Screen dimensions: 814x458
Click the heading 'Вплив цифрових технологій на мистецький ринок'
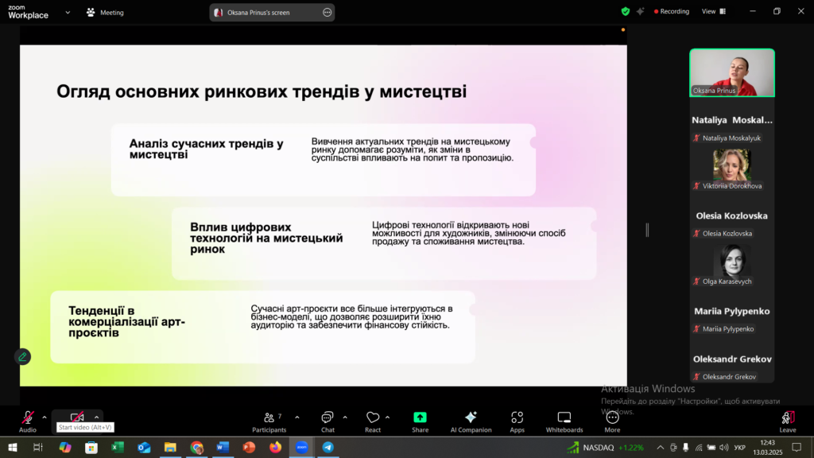[x=266, y=238]
